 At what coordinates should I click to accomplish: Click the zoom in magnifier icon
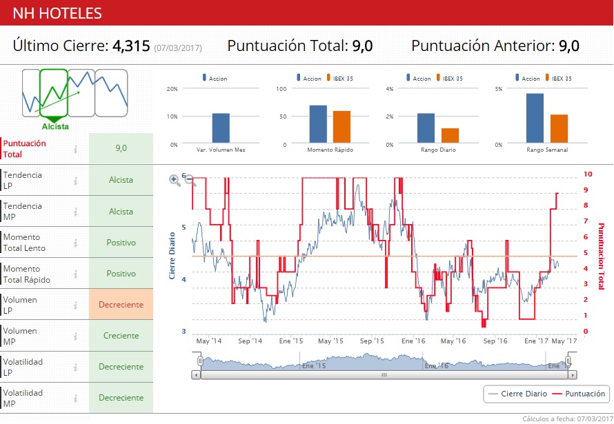(x=175, y=180)
